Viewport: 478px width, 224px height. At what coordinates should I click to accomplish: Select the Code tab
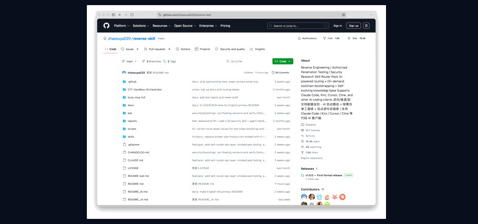pyautogui.click(x=111, y=49)
